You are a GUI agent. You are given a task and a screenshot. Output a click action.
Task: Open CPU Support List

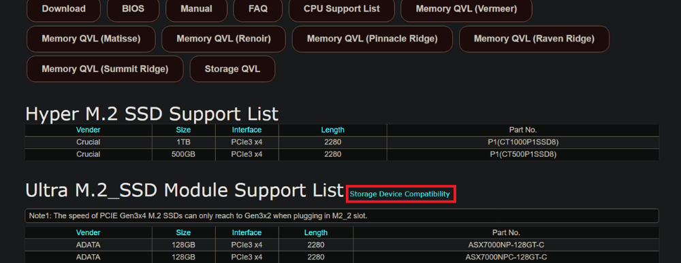[342, 9]
